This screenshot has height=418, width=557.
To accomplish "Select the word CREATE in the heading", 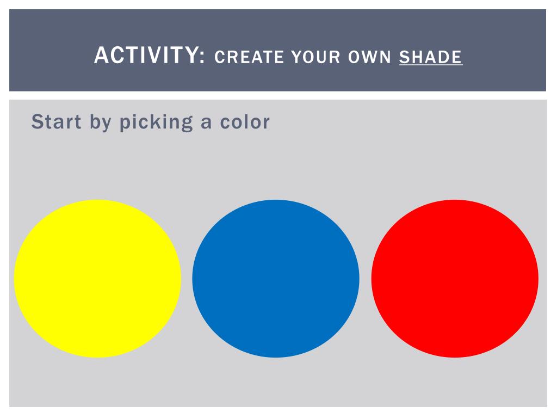I will 249,57.
